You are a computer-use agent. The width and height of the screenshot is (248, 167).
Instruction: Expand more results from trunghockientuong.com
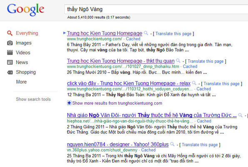(x=115, y=103)
